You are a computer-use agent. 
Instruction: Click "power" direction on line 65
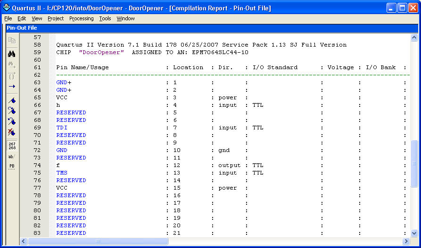pyautogui.click(x=228, y=97)
